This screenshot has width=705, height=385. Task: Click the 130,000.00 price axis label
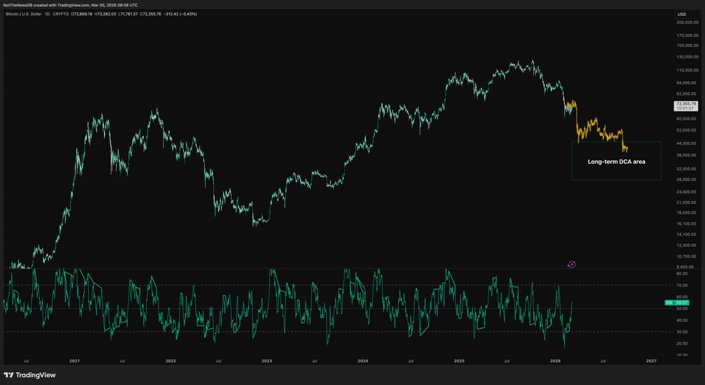[686, 57]
